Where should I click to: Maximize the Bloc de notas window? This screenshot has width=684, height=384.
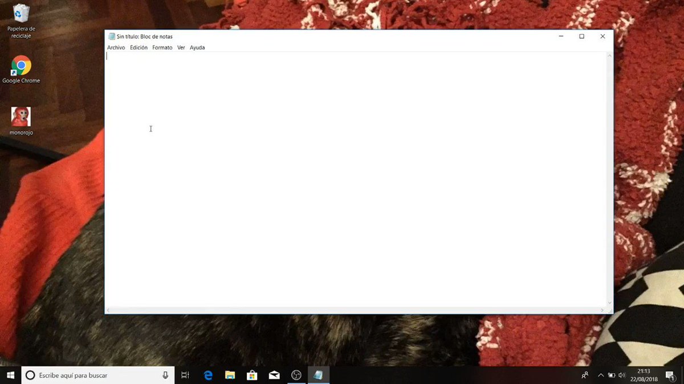tap(582, 36)
